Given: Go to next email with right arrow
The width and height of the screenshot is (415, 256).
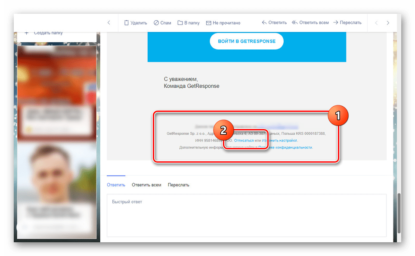Looking at the screenshot, I should [388, 22].
